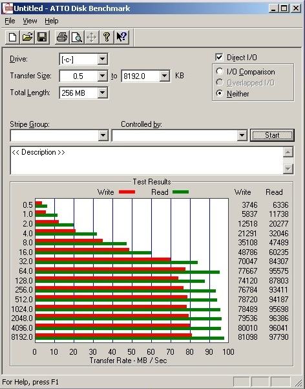Minimize the ATTO Disk Benchmark window

pos(273,8)
